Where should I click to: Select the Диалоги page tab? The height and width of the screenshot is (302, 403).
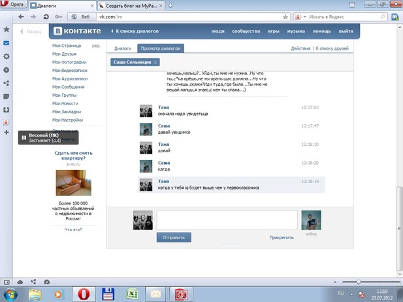coord(123,48)
